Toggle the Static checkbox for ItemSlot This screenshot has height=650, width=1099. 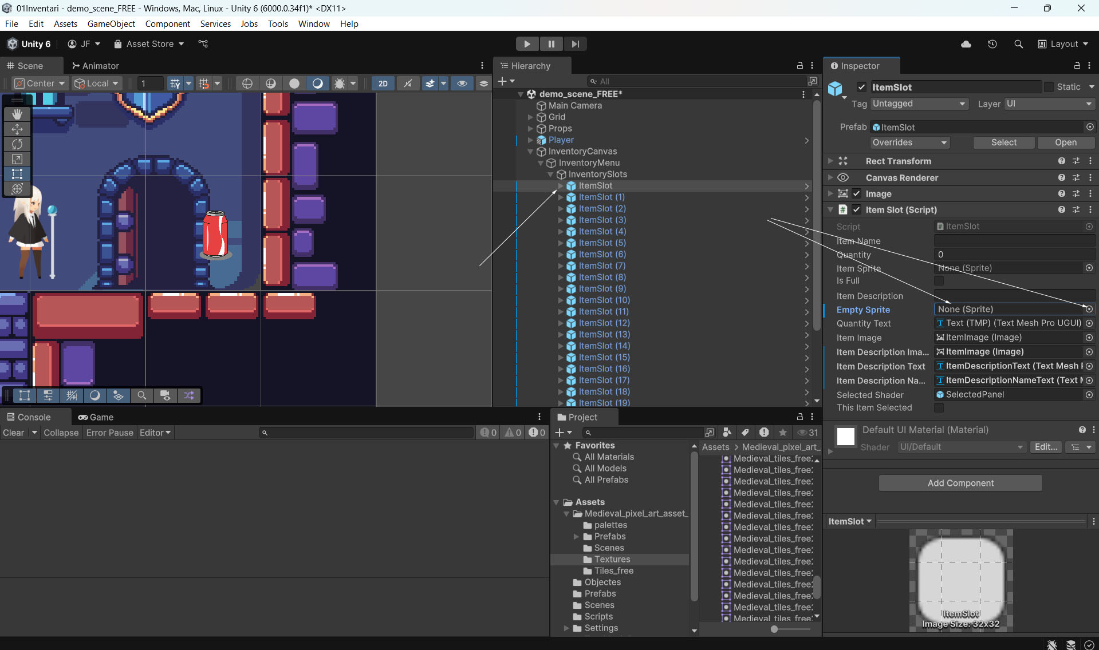[1049, 87]
